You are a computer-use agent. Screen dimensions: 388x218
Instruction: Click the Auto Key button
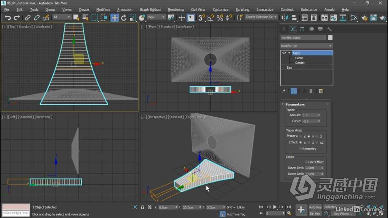pos(315,207)
